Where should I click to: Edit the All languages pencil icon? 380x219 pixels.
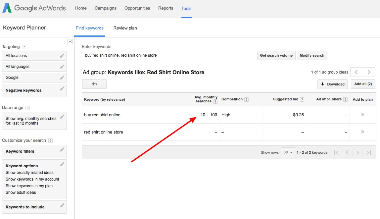62,67
